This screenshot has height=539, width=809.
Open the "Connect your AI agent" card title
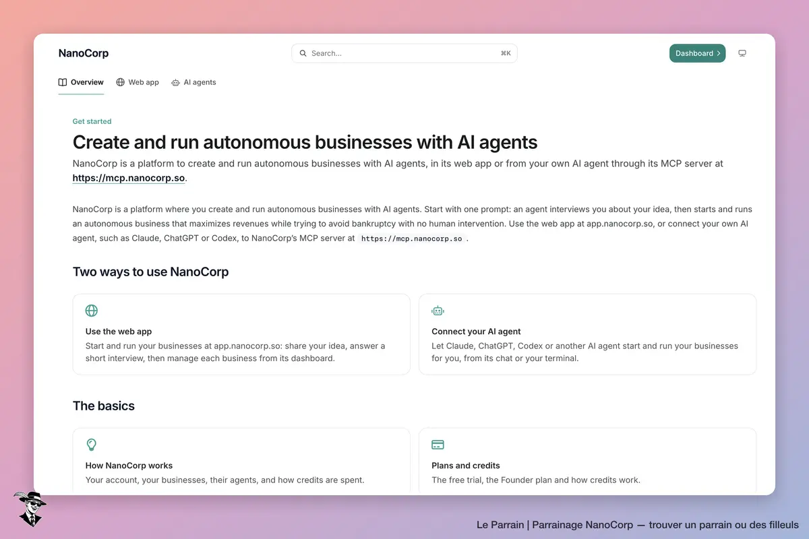477,331
